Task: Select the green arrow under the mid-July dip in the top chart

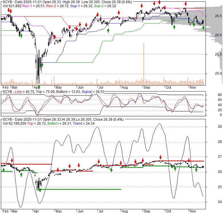Action: [x=108, y=30]
